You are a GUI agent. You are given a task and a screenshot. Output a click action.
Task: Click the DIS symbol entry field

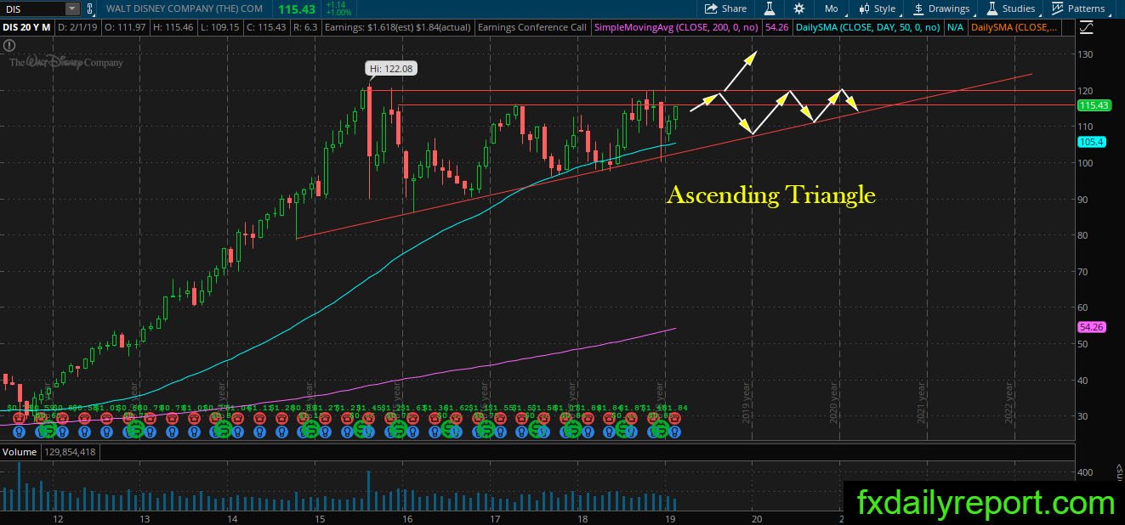[32, 8]
